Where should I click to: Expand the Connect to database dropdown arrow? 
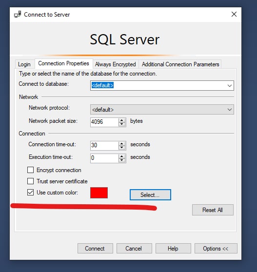(x=230, y=85)
